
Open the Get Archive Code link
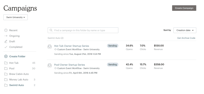click(186, 38)
